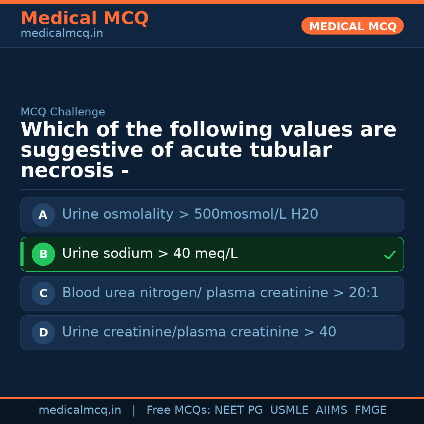Open the medicalmcq.in link under the header title

[62, 34]
